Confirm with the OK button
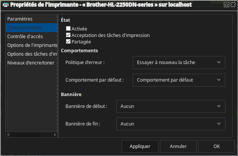Viewport: 238px width, 156px height. [217, 146]
